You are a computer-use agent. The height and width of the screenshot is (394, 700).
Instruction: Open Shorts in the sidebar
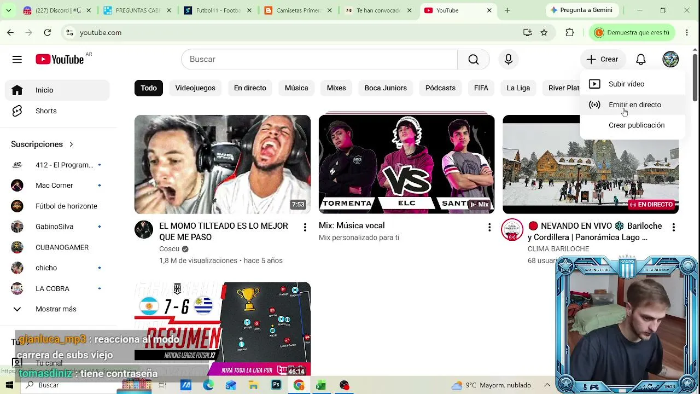57,111
